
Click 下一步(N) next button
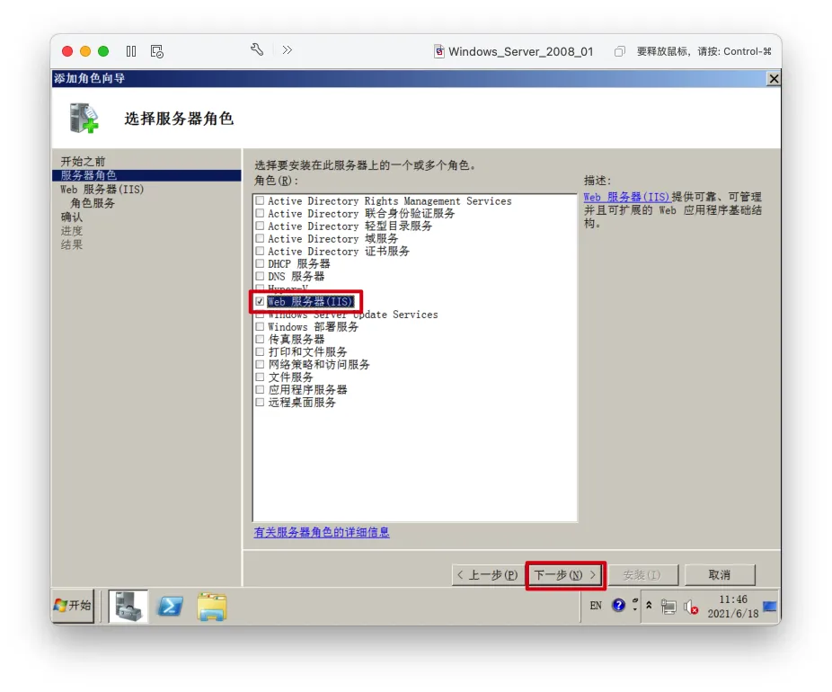(565, 575)
